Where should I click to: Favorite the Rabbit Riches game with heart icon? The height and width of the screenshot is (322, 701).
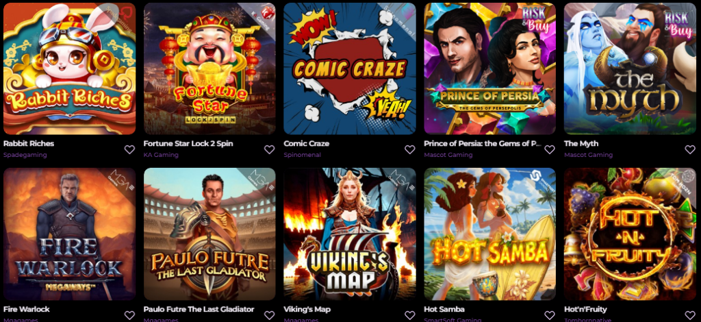coord(129,149)
